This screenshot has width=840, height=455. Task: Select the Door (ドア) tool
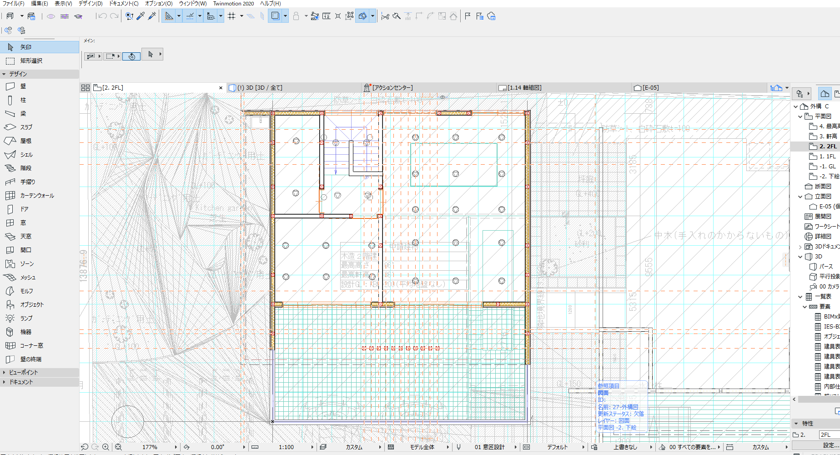coord(40,209)
